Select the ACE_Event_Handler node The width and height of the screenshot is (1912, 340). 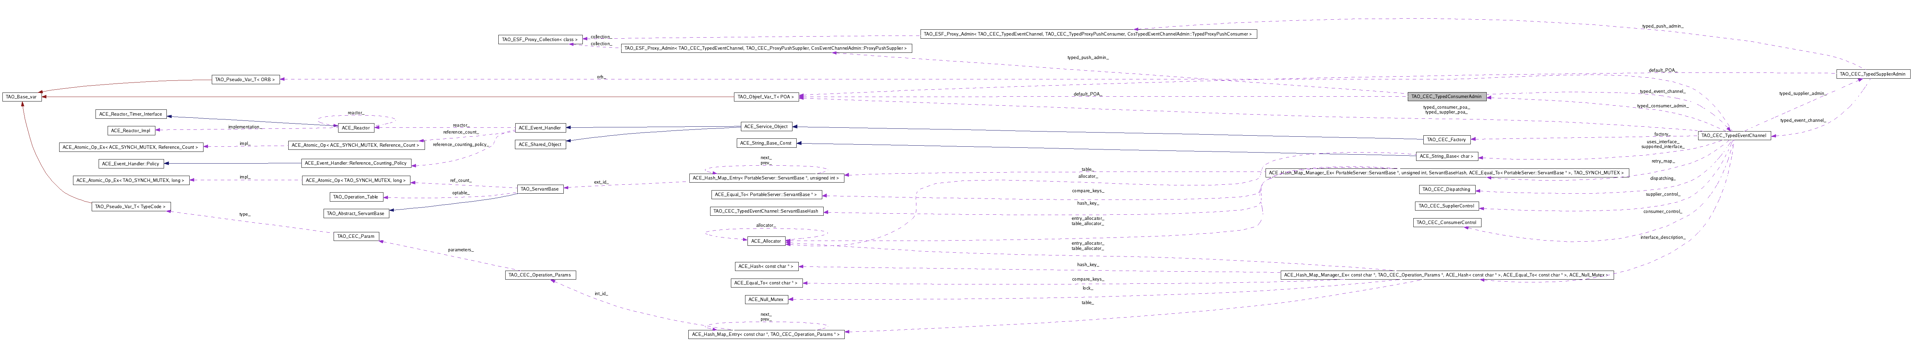click(540, 128)
